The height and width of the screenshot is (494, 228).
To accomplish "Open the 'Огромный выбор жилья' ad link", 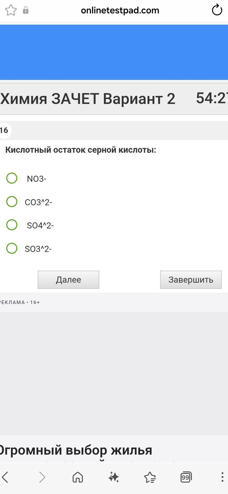I will point(75,450).
